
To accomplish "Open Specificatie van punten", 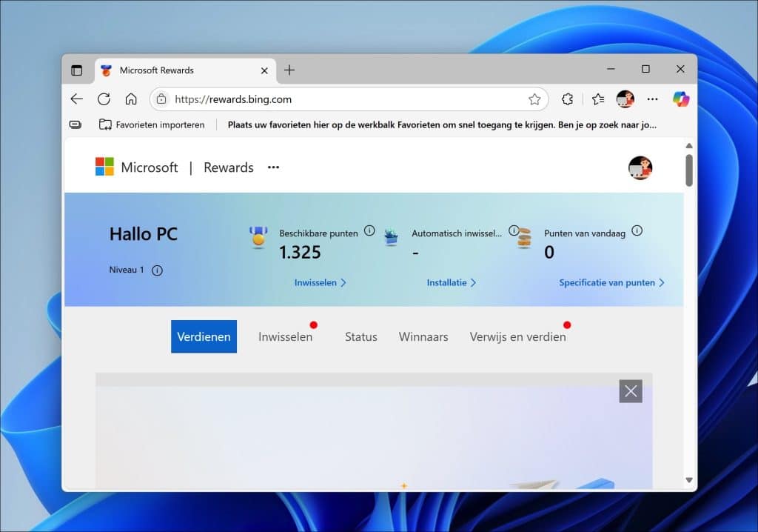I will [611, 283].
